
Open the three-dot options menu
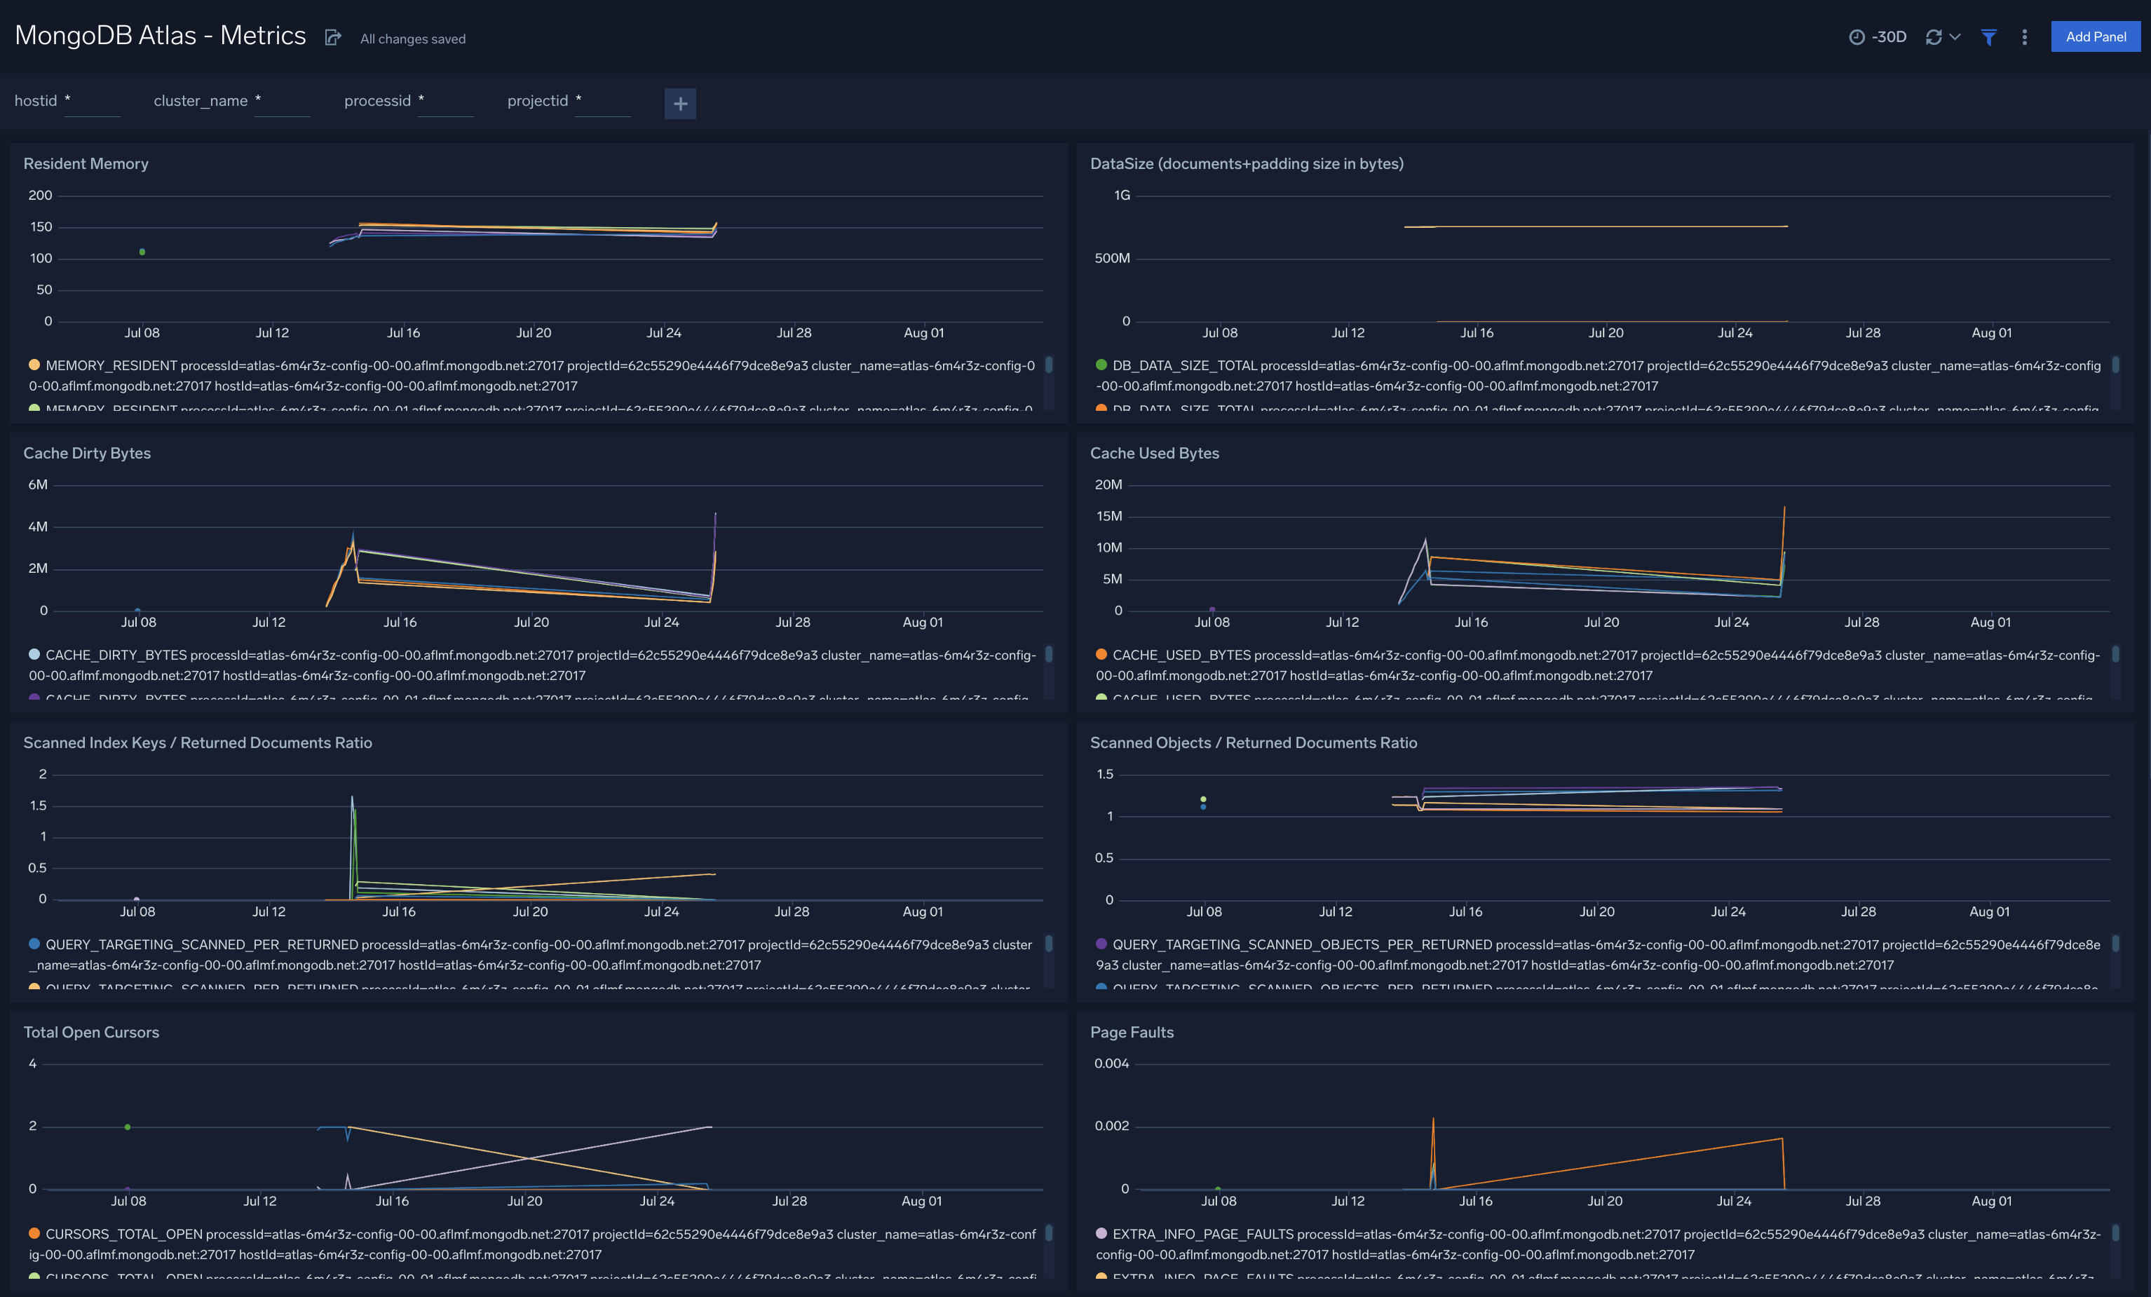pyautogui.click(x=2024, y=38)
